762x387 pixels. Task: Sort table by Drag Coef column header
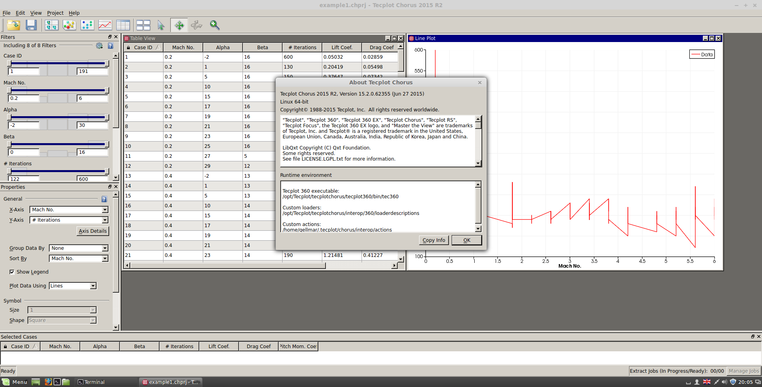[379, 47]
